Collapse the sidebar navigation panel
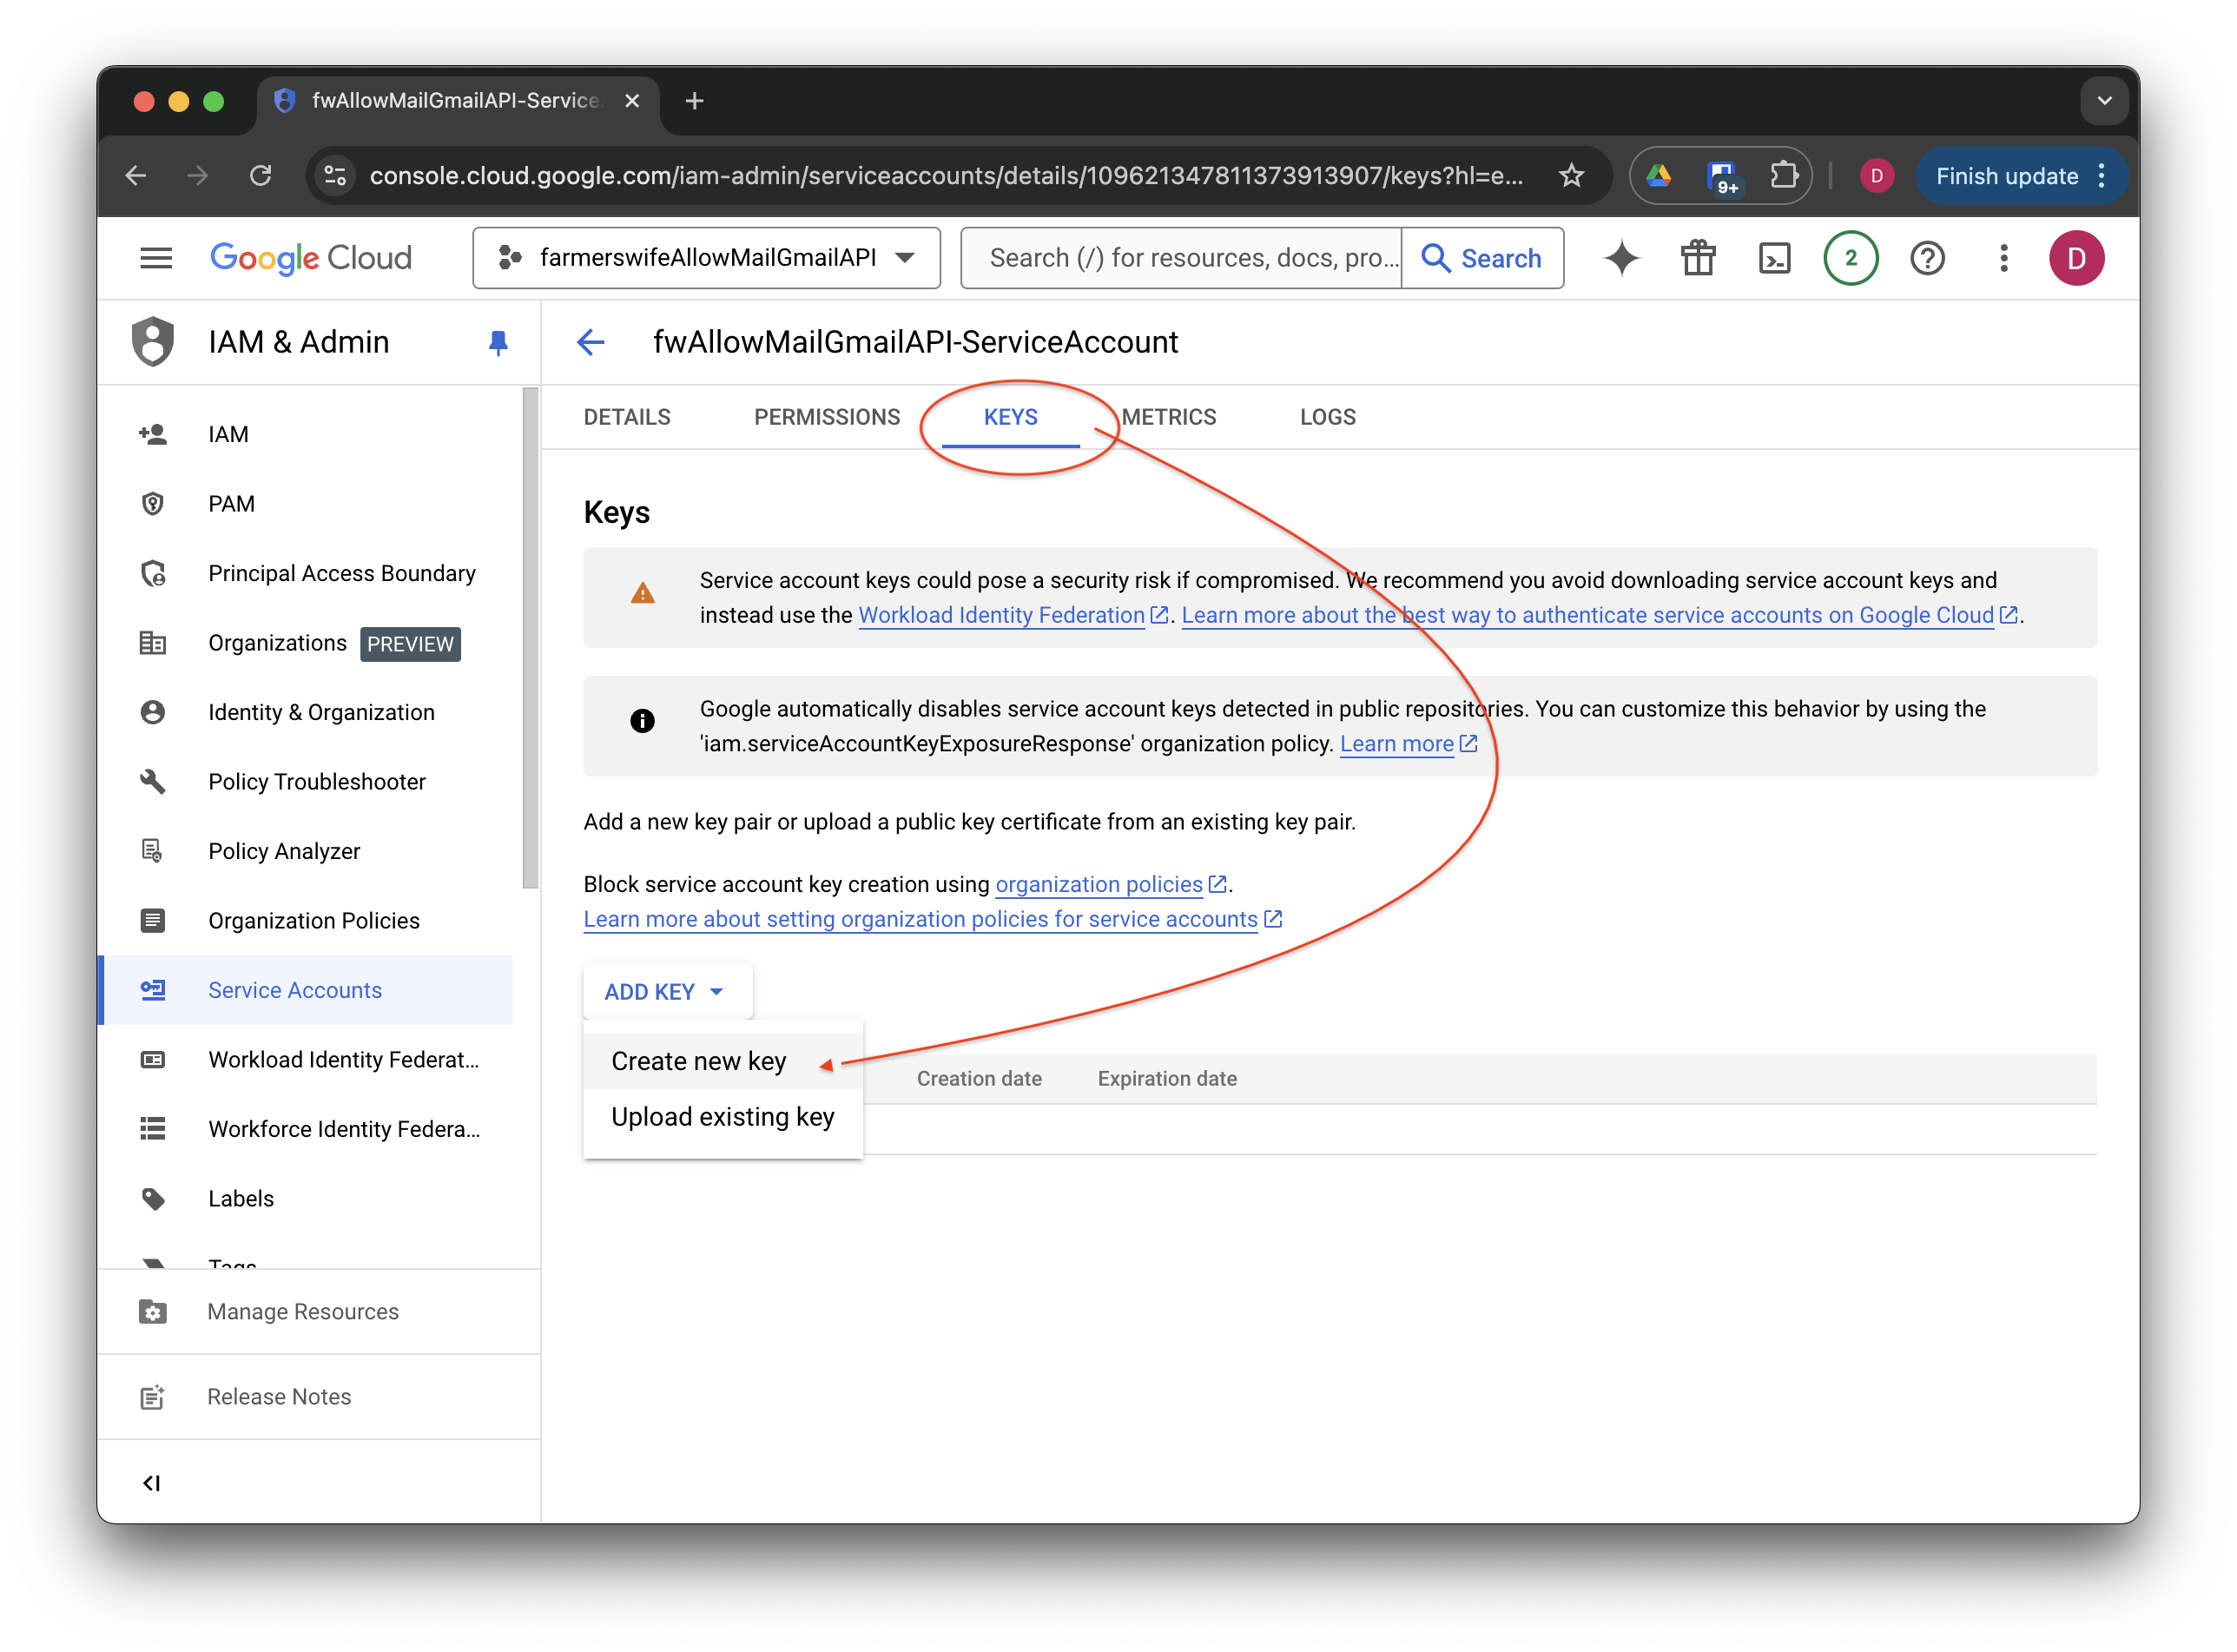This screenshot has height=1652, width=2237. point(152,1482)
